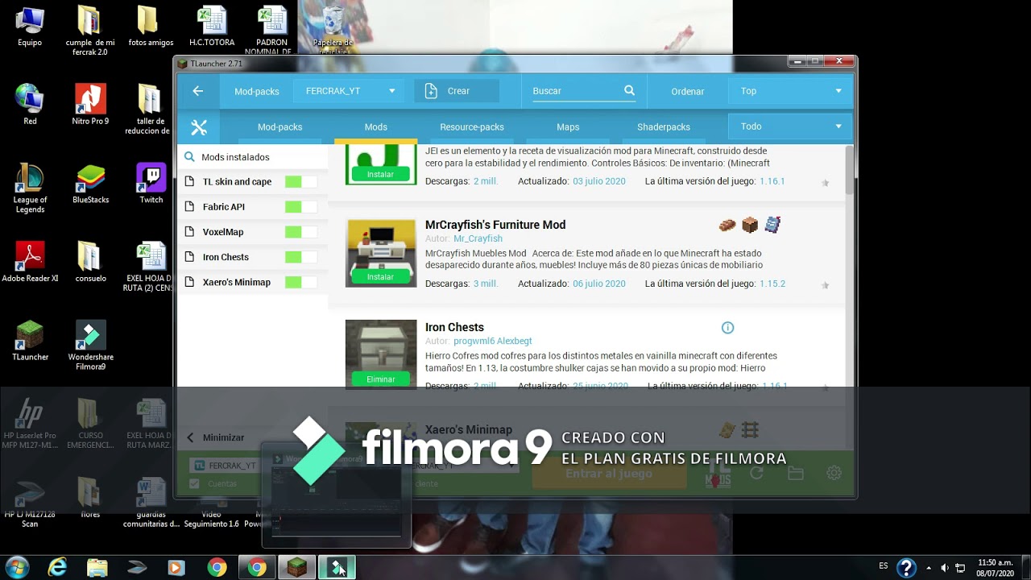Click the Crear button
1031x580 pixels.
[457, 91]
